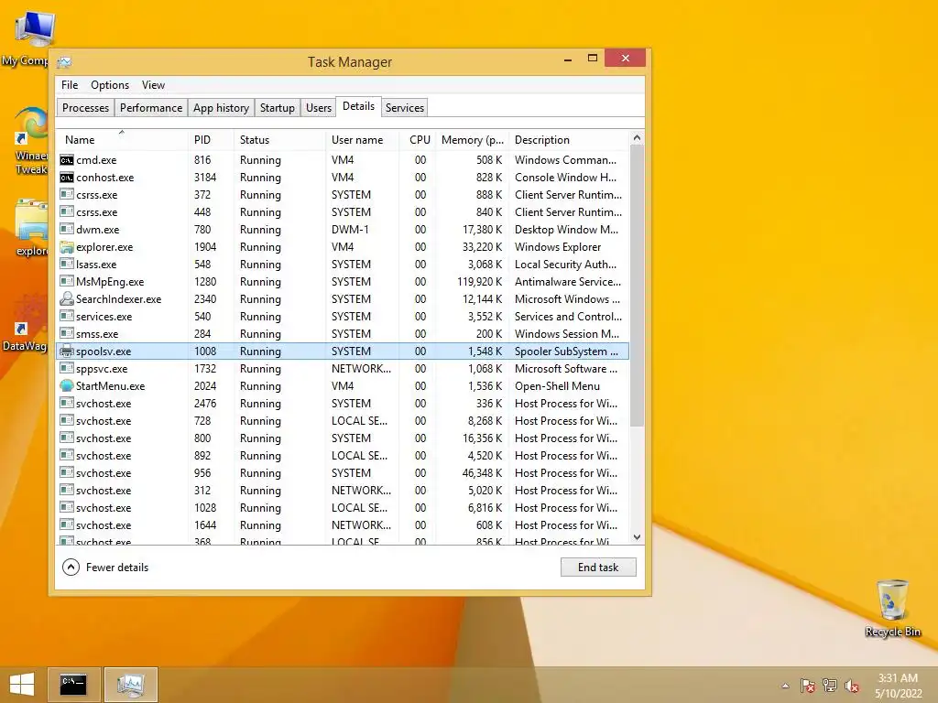Sort by Memory column header
This screenshot has width=938, height=703.
click(x=472, y=139)
